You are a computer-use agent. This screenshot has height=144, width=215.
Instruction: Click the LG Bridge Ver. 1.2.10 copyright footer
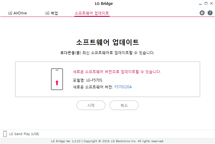[107, 141]
